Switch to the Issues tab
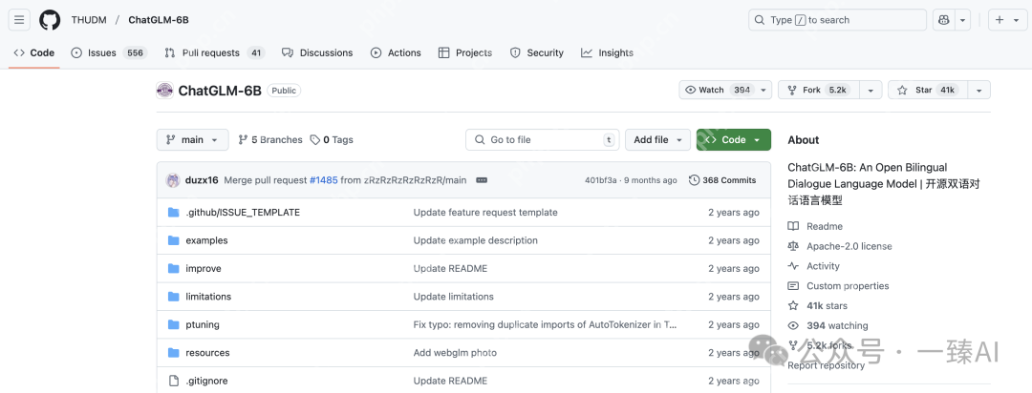Viewport: 1032px width, 393px height. tap(101, 53)
